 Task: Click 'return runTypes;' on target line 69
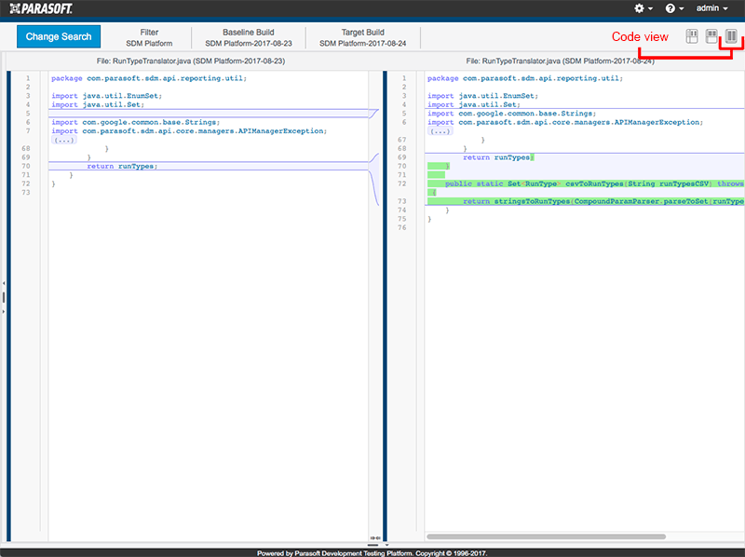click(498, 157)
